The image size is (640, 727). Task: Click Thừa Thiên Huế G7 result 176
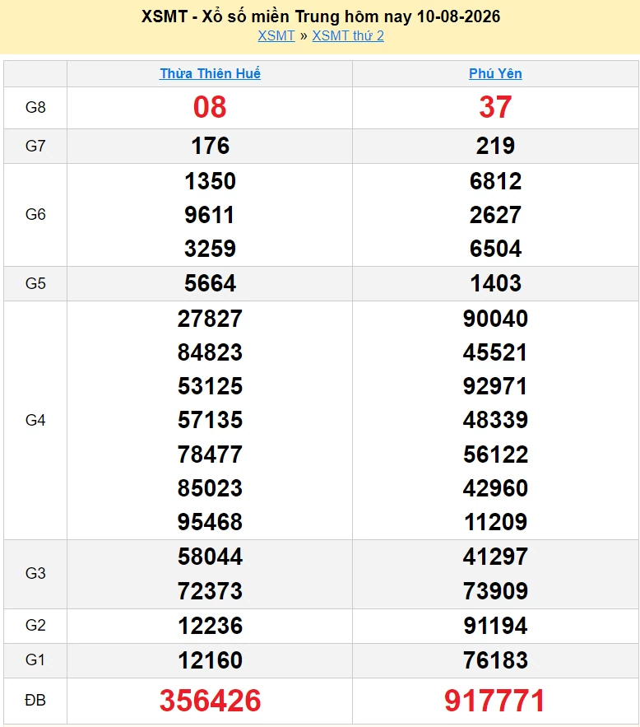(210, 146)
